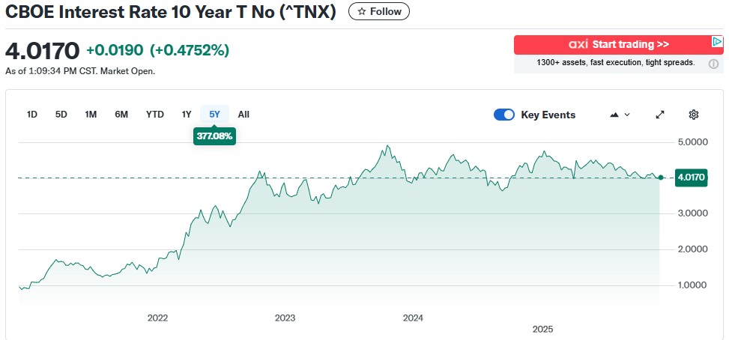Choose the 1Y range
This screenshot has height=340, width=729.
[x=187, y=115]
